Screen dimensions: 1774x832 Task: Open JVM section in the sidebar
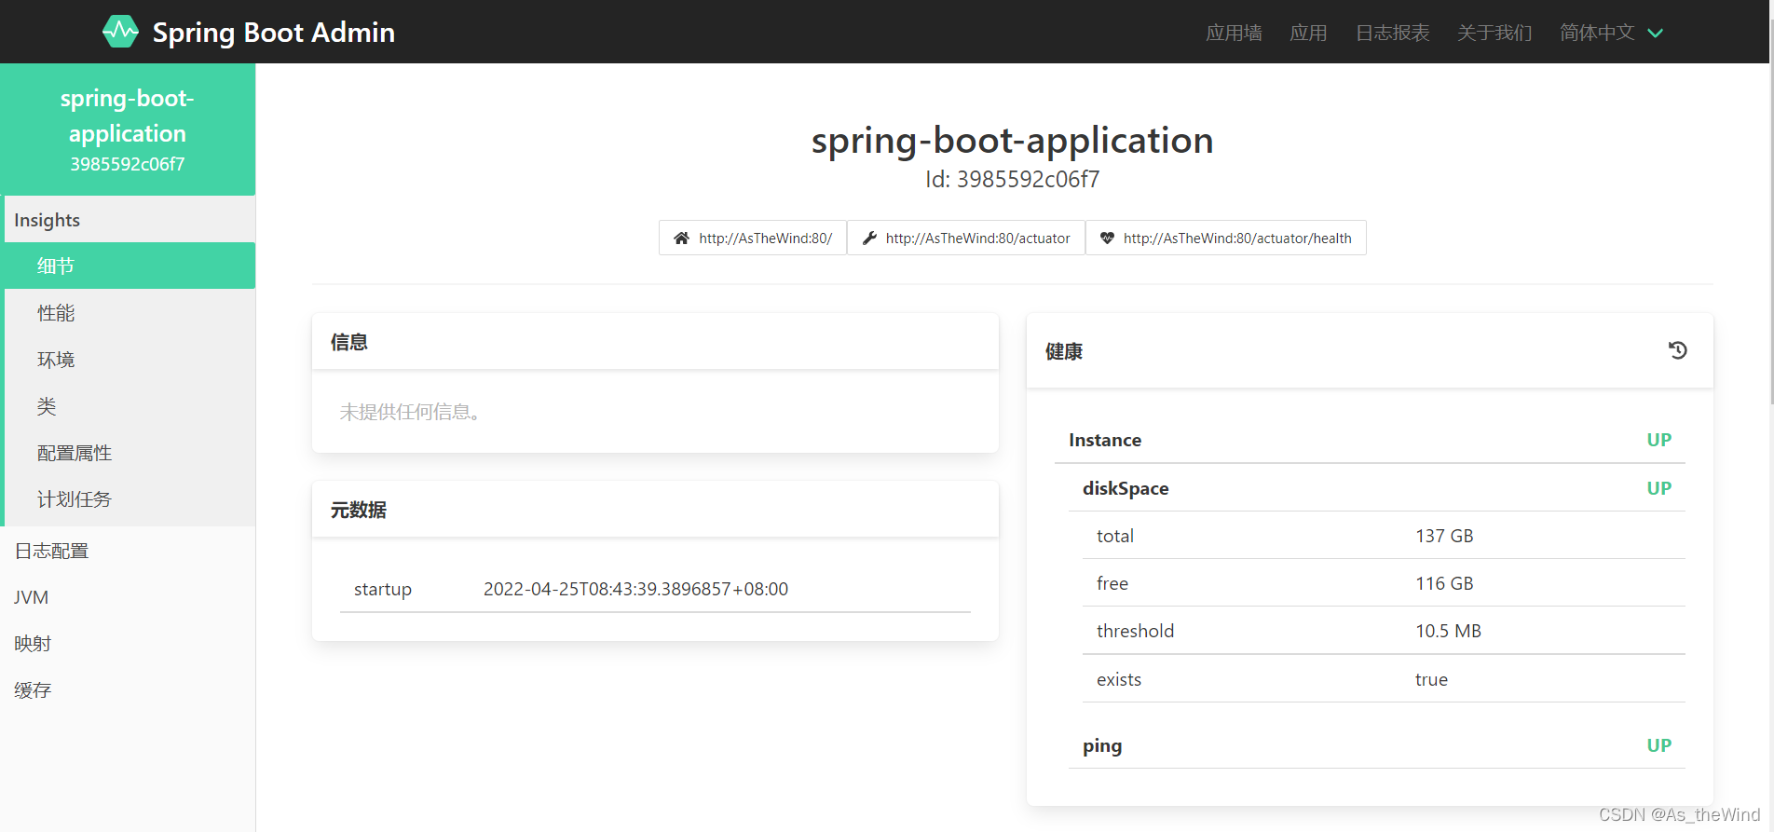pyautogui.click(x=128, y=597)
